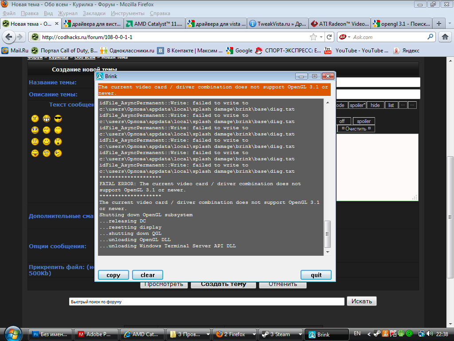The height and width of the screenshot is (341, 454).
Task: Click the page vertical scrollbar thumb
Action: [x=450, y=217]
